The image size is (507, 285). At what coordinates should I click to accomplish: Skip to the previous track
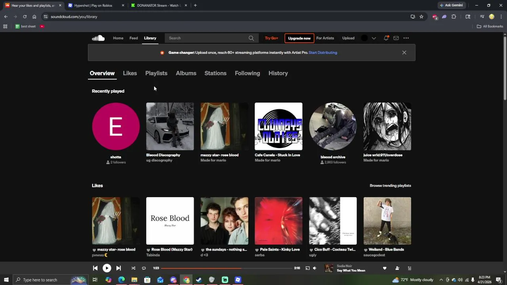[95, 268]
